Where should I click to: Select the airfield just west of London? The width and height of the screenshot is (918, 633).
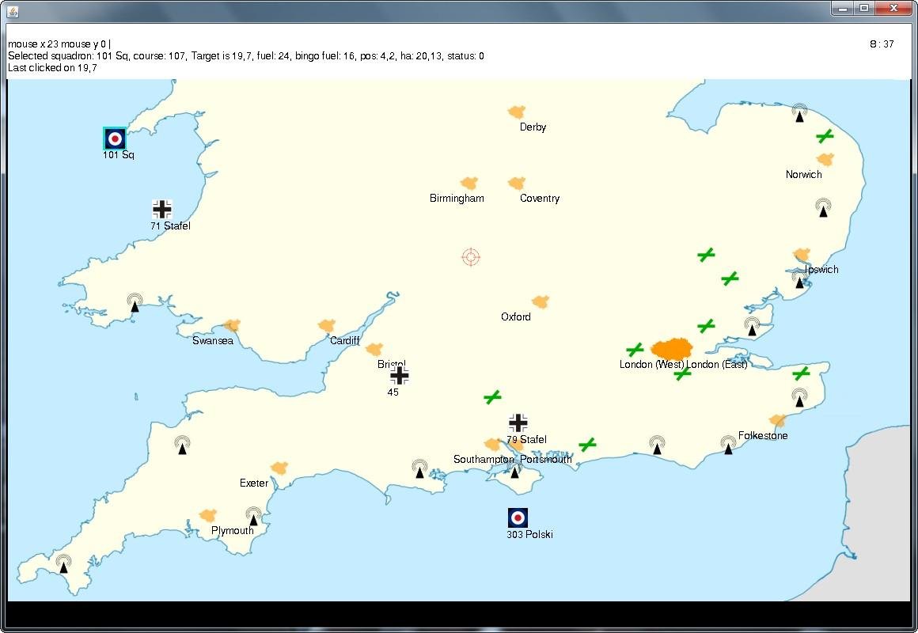[635, 350]
